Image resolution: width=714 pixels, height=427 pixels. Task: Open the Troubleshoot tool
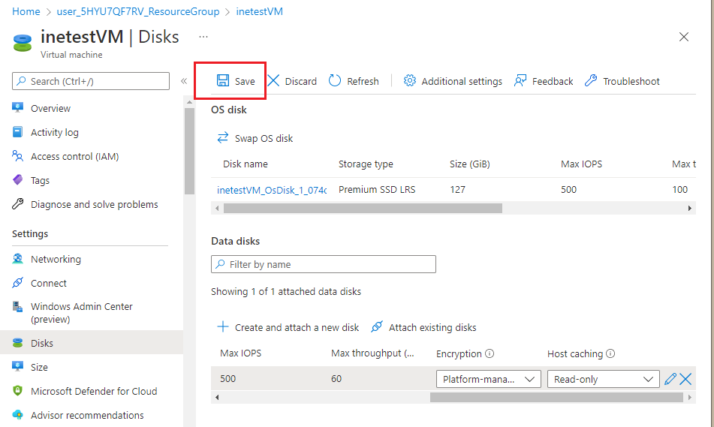[622, 81]
